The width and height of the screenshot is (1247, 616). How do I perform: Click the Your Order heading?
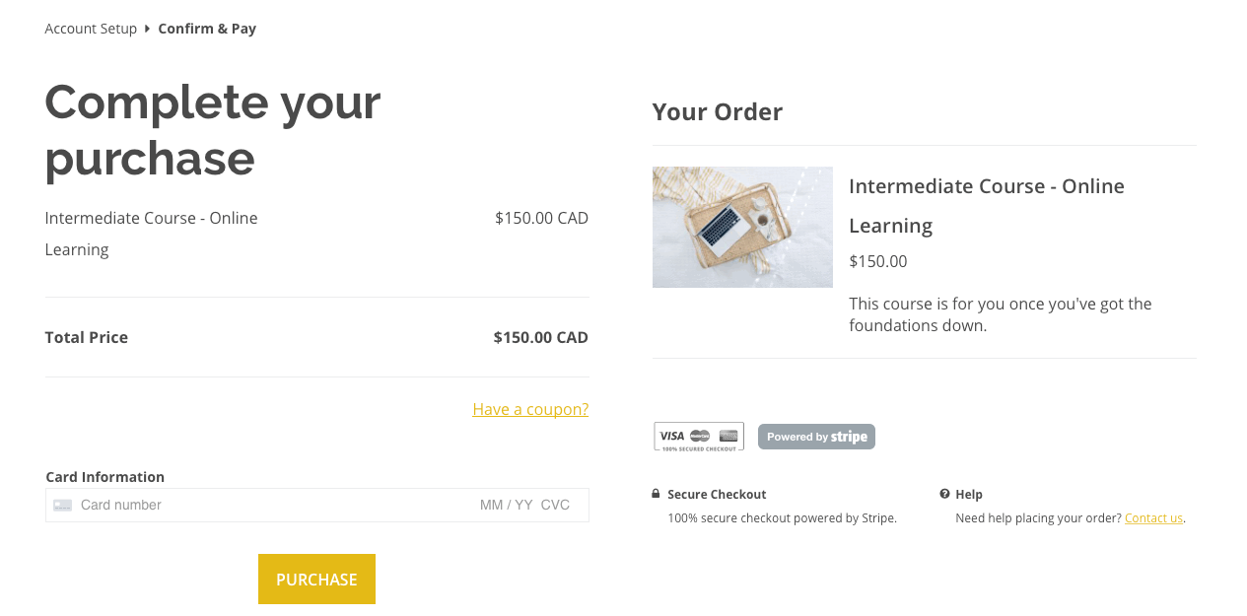pyautogui.click(x=718, y=111)
